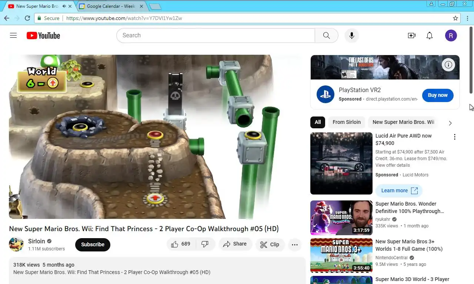Select the All filter chip

(x=318, y=122)
